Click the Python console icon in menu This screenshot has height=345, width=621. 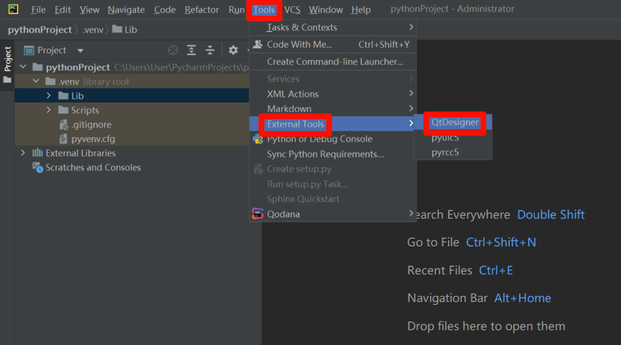[x=258, y=139]
